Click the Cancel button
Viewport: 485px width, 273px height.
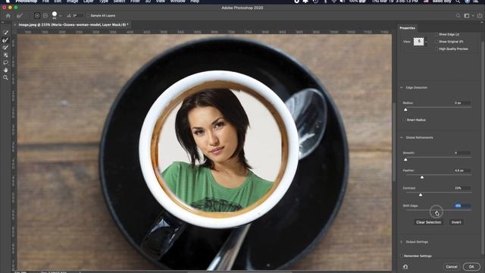(452, 266)
